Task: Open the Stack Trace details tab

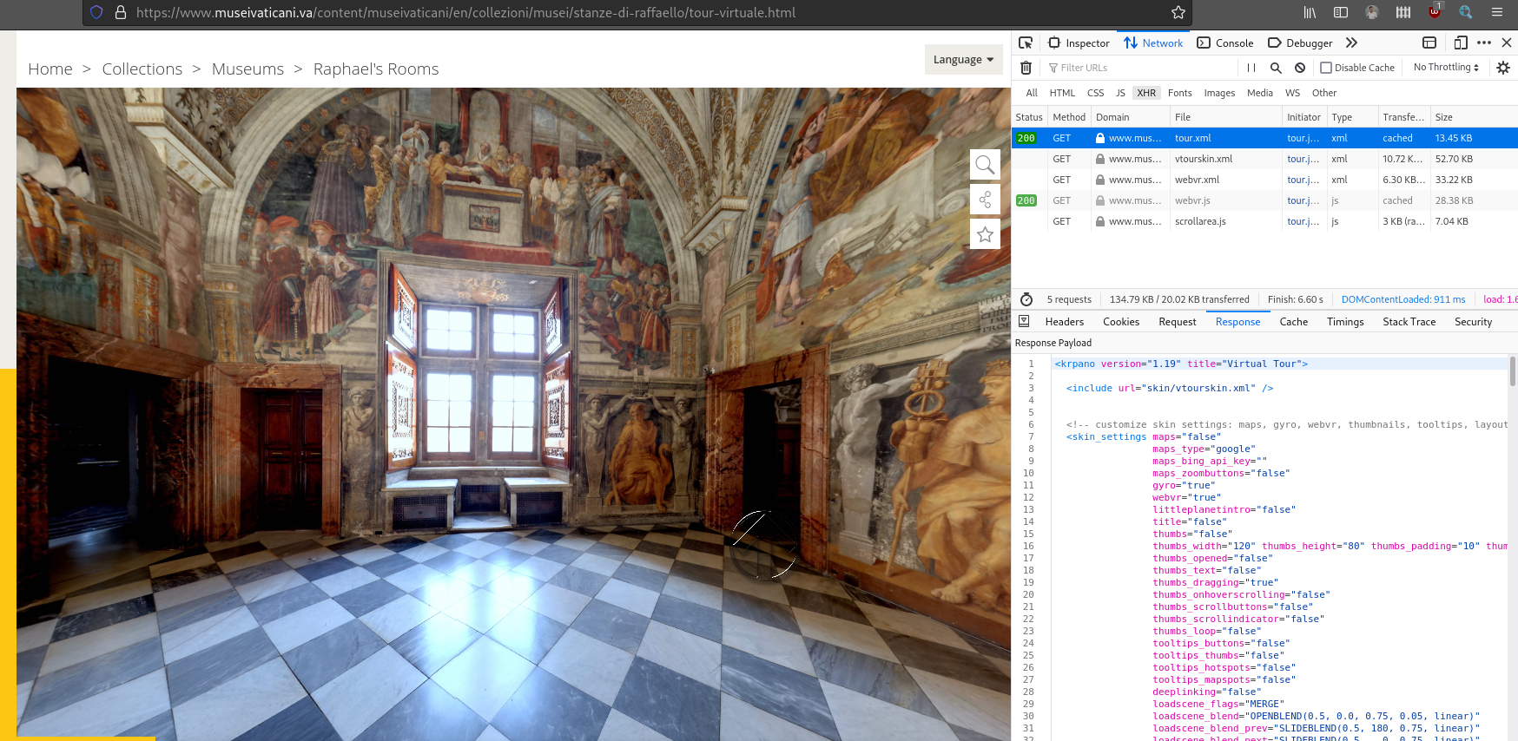Action: [1409, 322]
